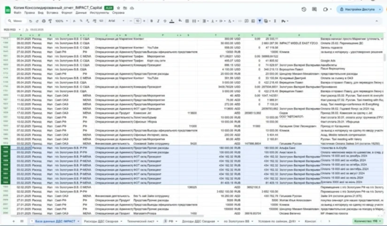
Task: Insert a comment from the toolbar
Action: point(246,21)
